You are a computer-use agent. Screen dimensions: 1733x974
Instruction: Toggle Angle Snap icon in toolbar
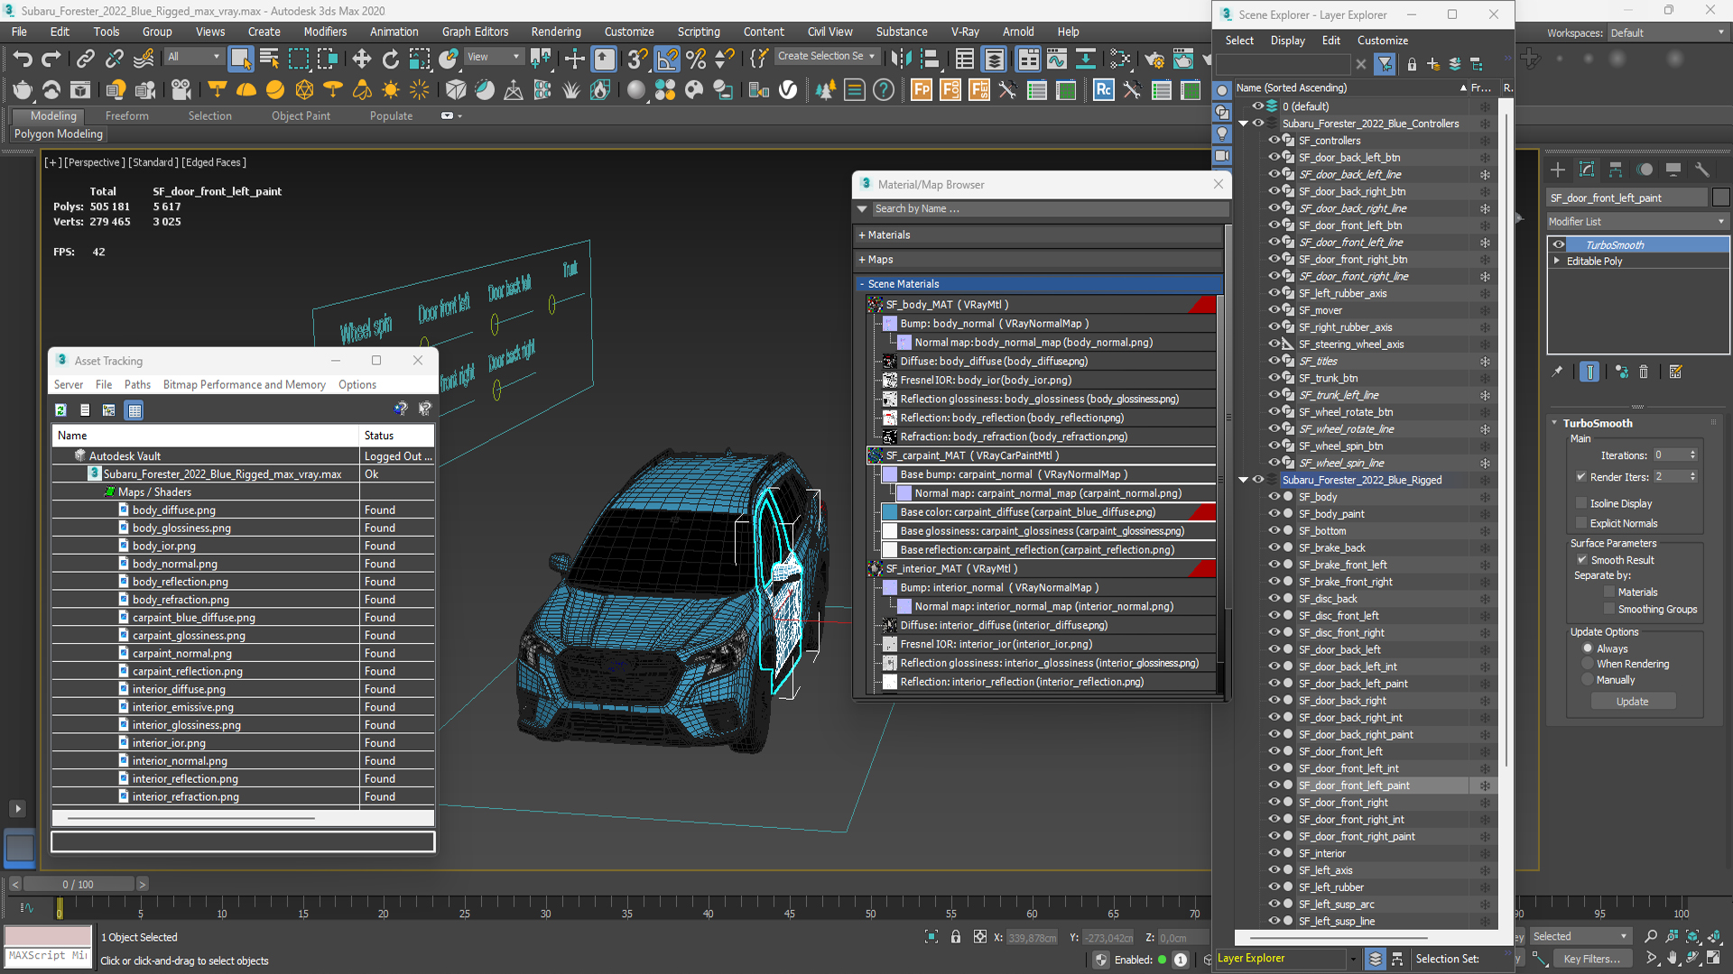[667, 60]
